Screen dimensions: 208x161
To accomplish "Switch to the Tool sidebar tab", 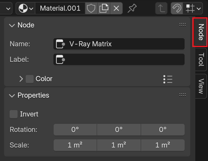I will tap(201, 60).
